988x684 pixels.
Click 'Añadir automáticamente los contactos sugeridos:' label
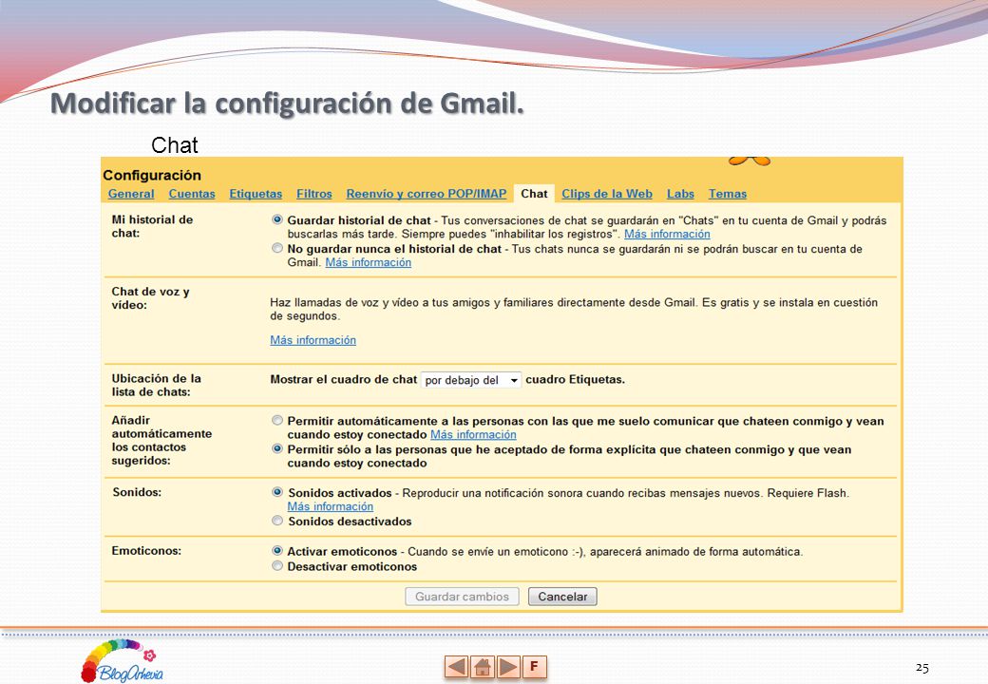pos(161,440)
